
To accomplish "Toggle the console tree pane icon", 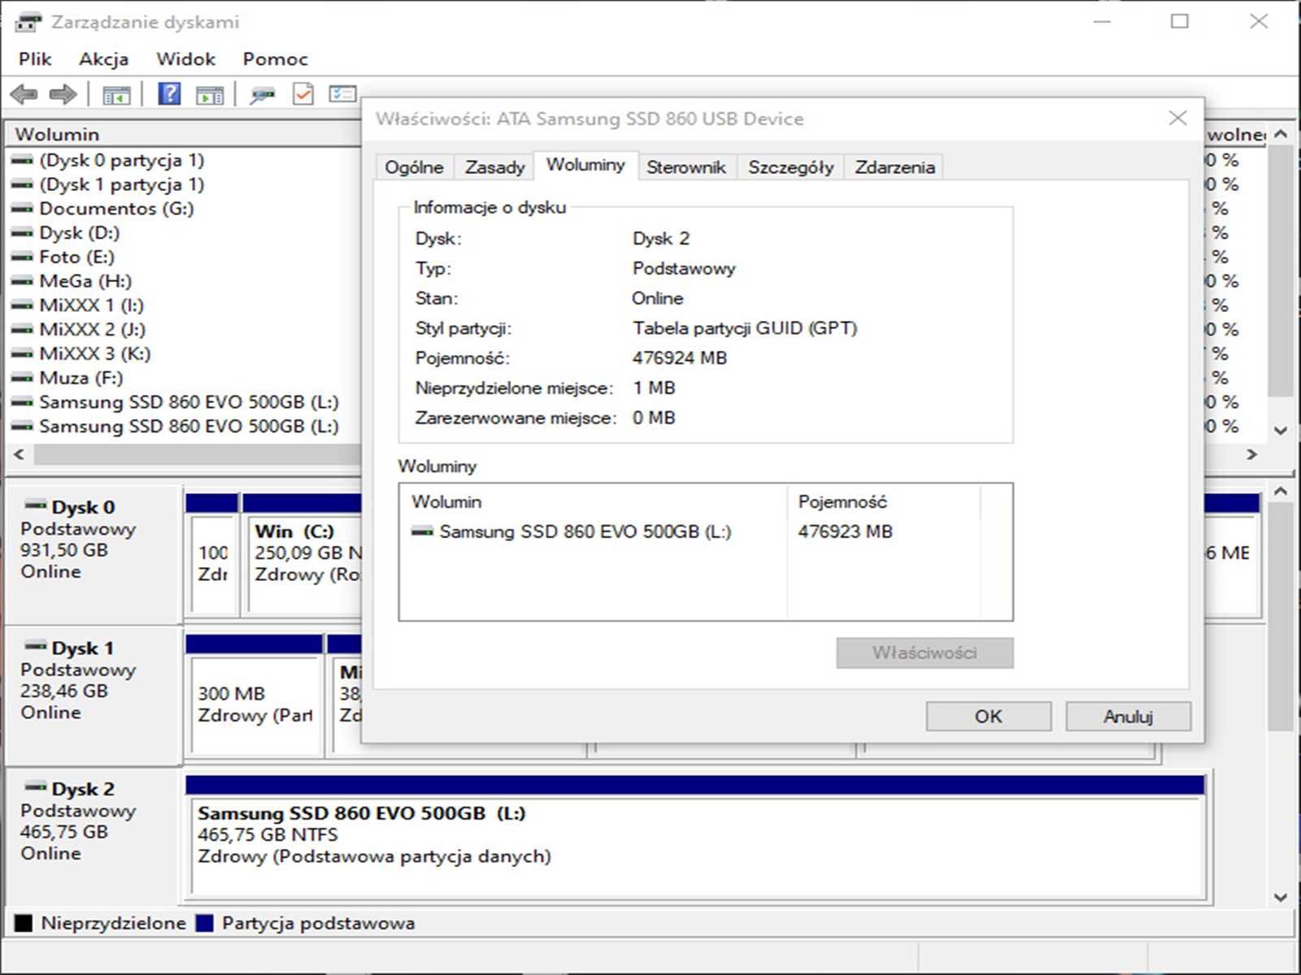I will 116,95.
